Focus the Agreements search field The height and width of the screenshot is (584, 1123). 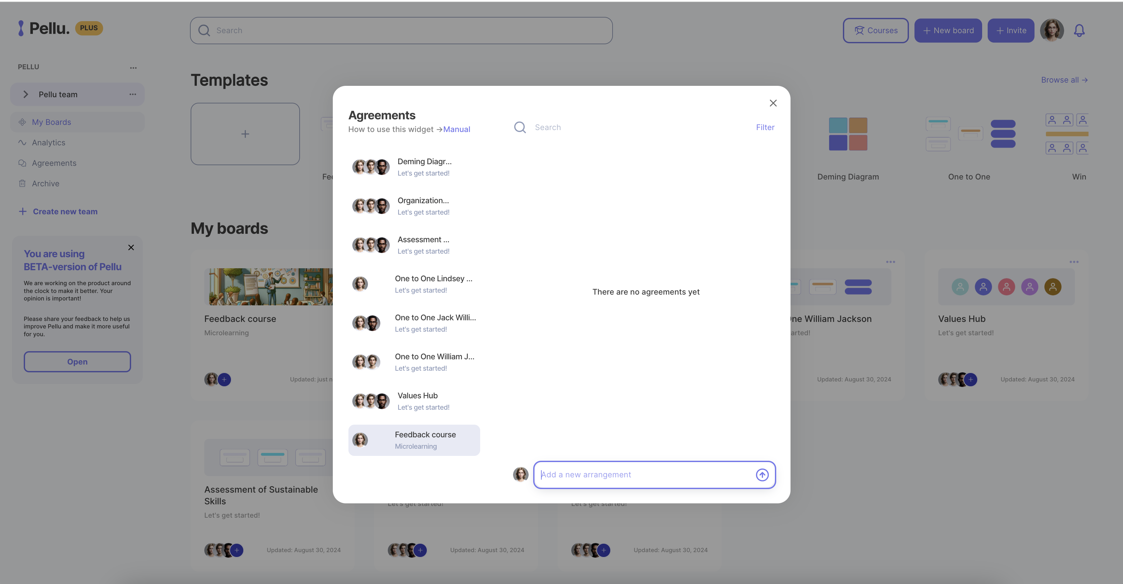pyautogui.click(x=632, y=127)
